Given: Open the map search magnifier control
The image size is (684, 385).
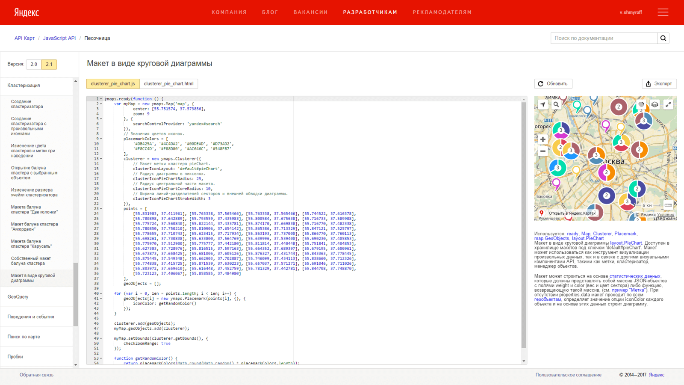Looking at the screenshot, I should (556, 104).
